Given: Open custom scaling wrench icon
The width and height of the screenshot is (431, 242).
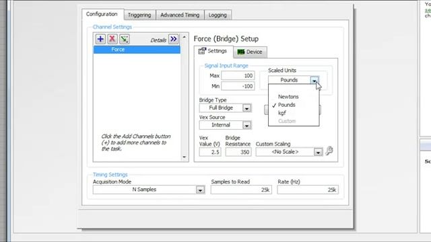Looking at the screenshot, I should (x=329, y=151).
